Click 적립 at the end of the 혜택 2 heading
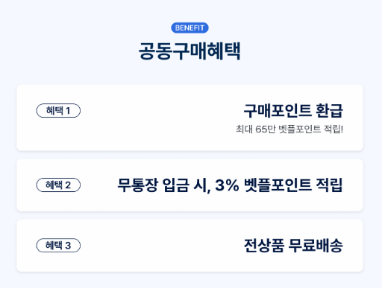The image size is (382, 288). tap(329, 185)
